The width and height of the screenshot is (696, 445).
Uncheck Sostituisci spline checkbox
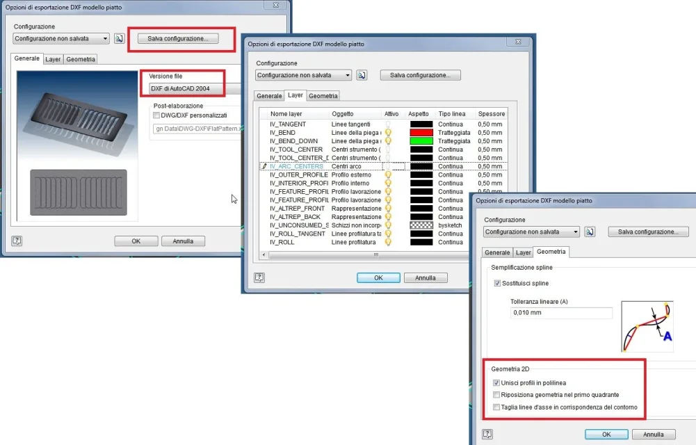[x=497, y=283]
